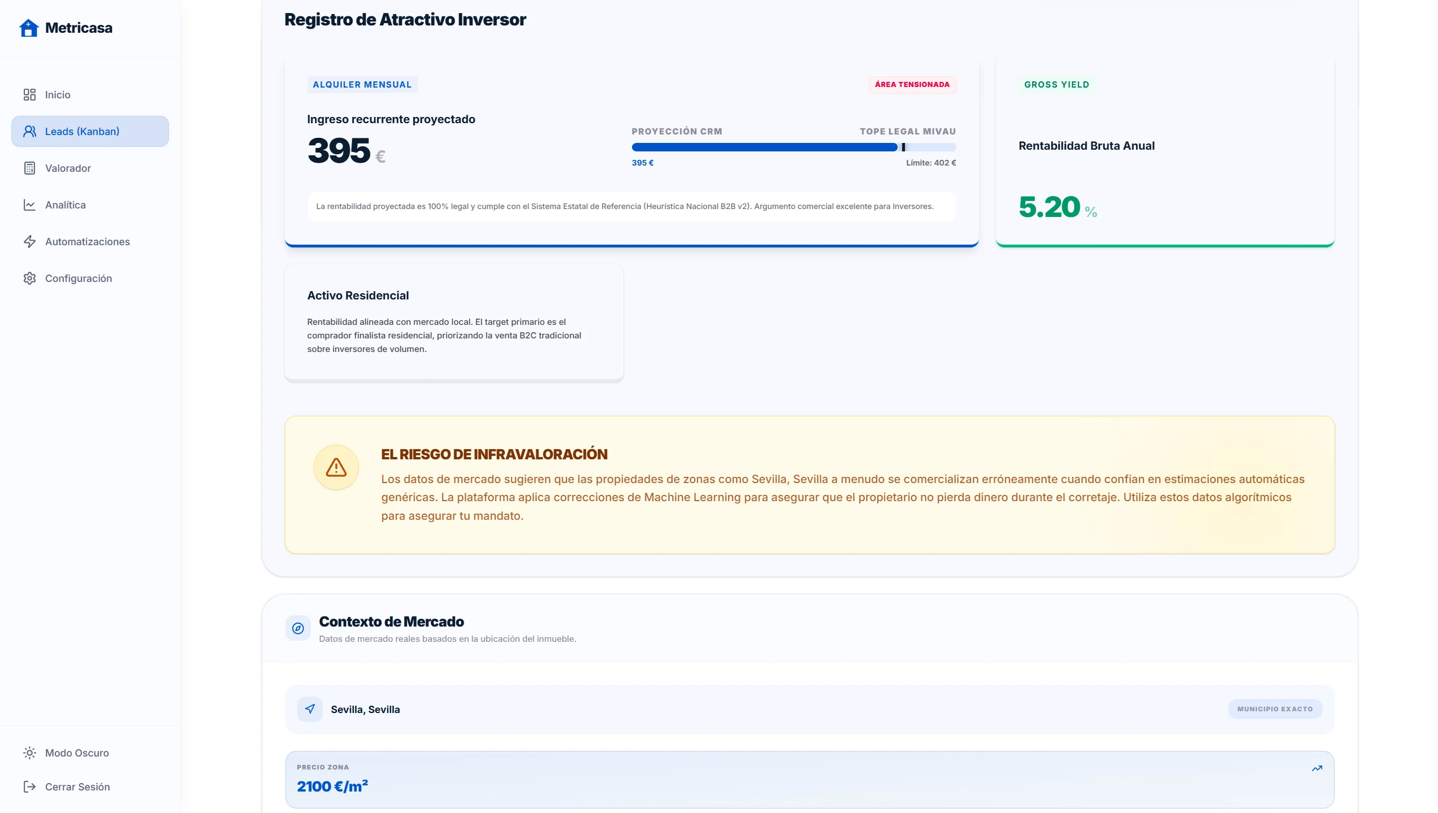Image resolution: width=1438 pixels, height=813 pixels.
Task: Click the trending-up arrow in Precio Zona card
Action: point(1316,768)
